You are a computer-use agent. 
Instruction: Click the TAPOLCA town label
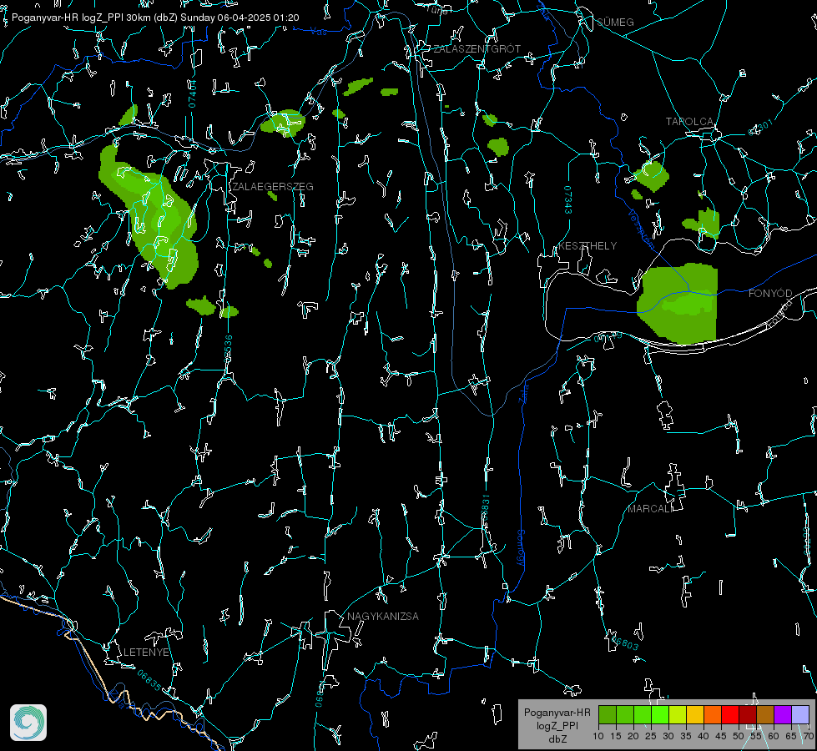point(690,122)
